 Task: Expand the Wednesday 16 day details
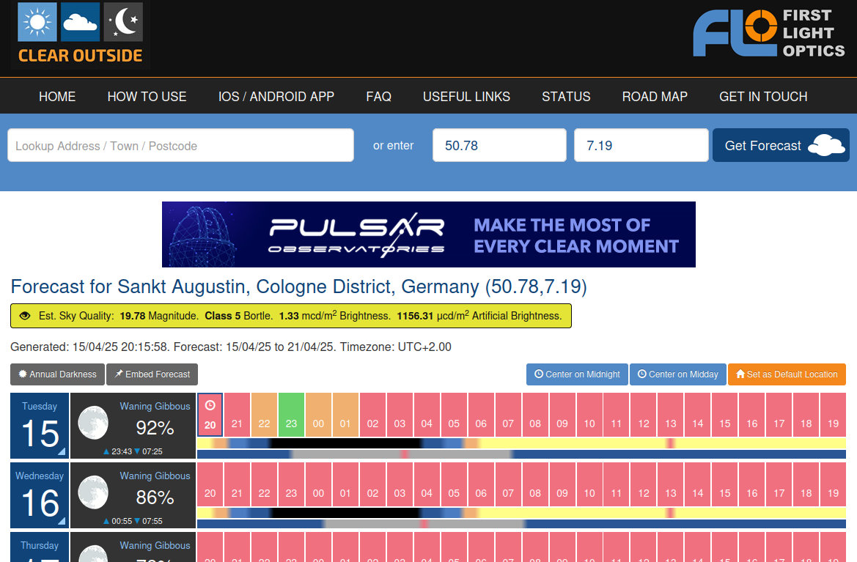click(x=40, y=495)
